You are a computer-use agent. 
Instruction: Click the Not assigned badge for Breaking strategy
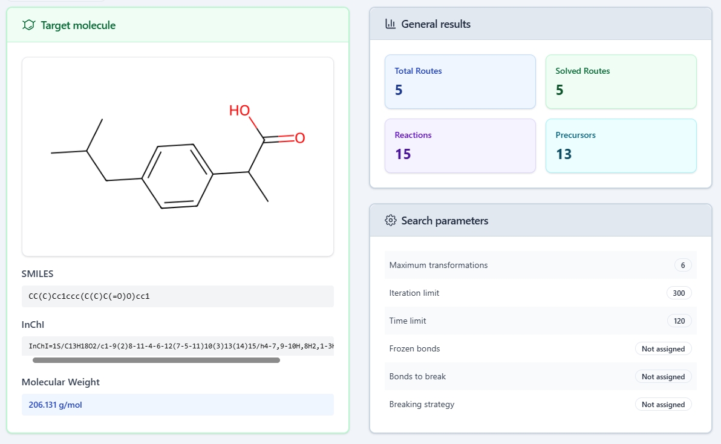point(664,404)
